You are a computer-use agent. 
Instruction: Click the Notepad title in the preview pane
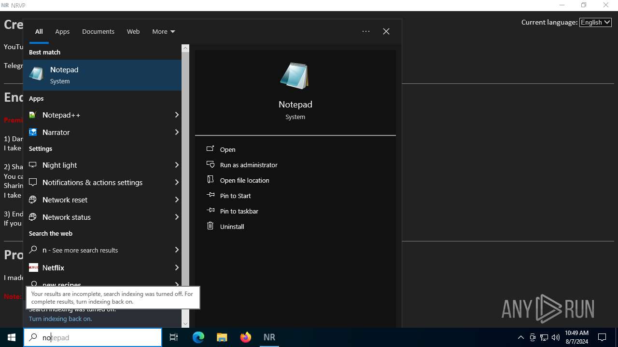[x=295, y=104]
